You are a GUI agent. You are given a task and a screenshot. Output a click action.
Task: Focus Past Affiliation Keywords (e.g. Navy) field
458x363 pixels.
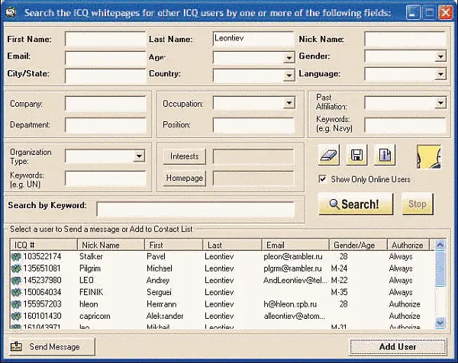(405, 126)
